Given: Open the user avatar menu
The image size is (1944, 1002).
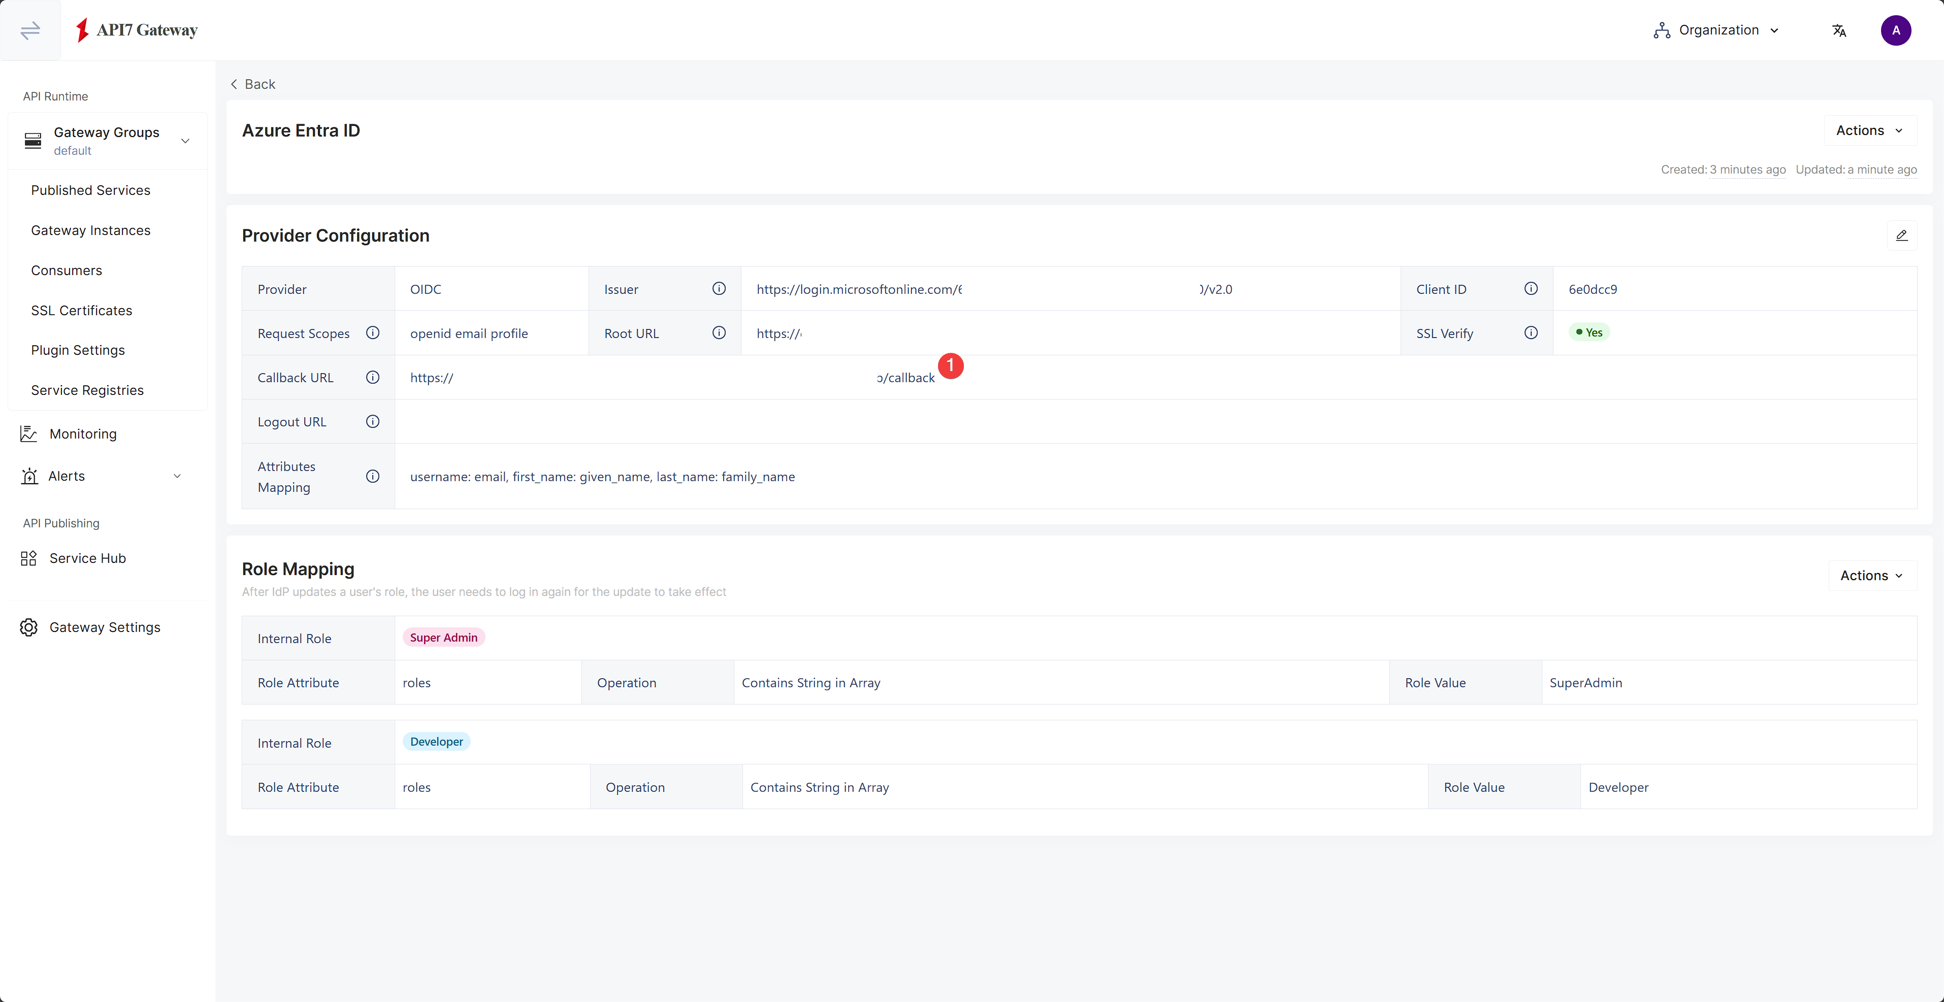Looking at the screenshot, I should point(1895,30).
